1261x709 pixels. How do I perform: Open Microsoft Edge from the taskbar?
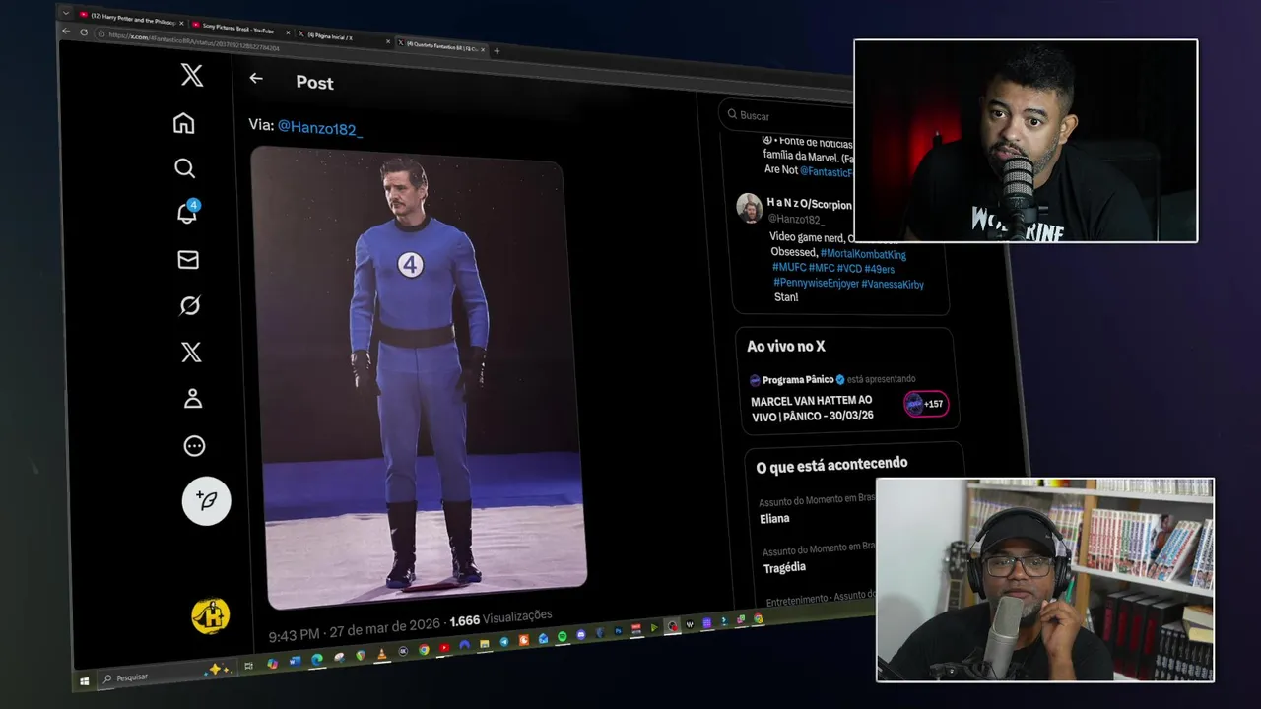(317, 661)
